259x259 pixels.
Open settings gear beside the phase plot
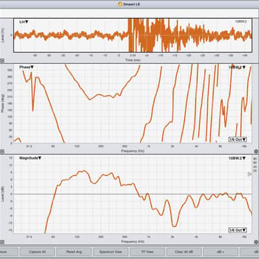tap(256, 152)
